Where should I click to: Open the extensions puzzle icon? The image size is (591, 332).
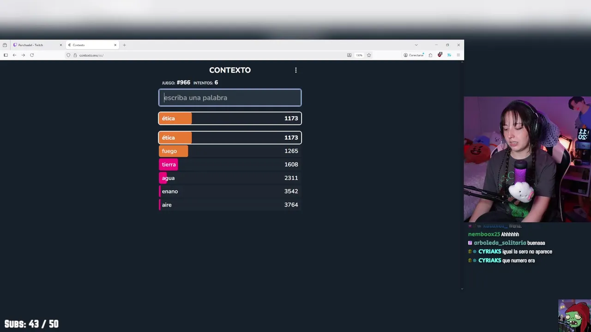(x=430, y=55)
